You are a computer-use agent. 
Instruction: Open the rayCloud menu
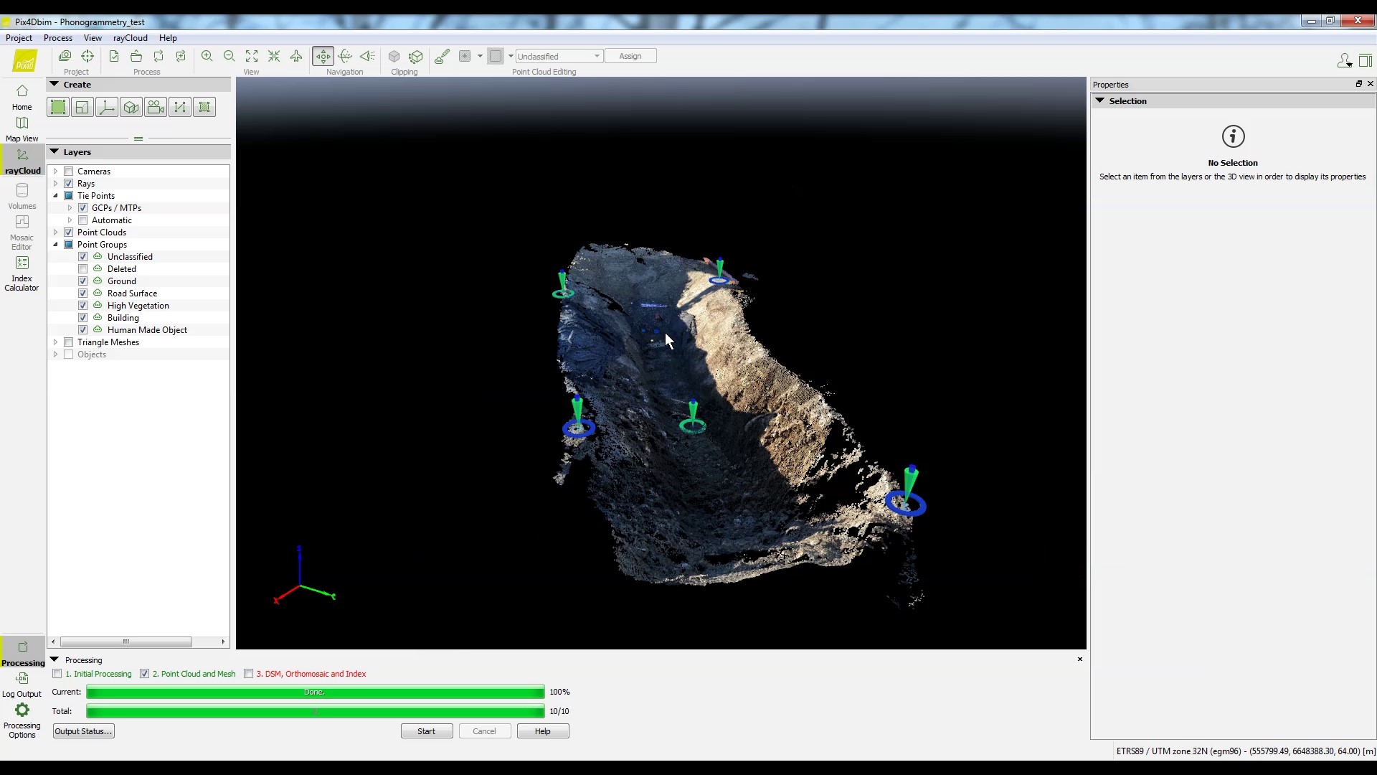(130, 38)
